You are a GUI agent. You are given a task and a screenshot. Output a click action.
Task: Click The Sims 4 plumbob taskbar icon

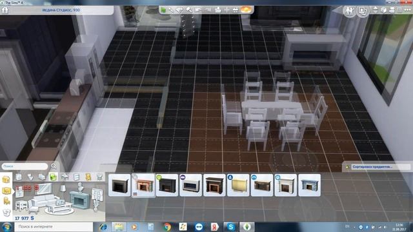coord(247,227)
